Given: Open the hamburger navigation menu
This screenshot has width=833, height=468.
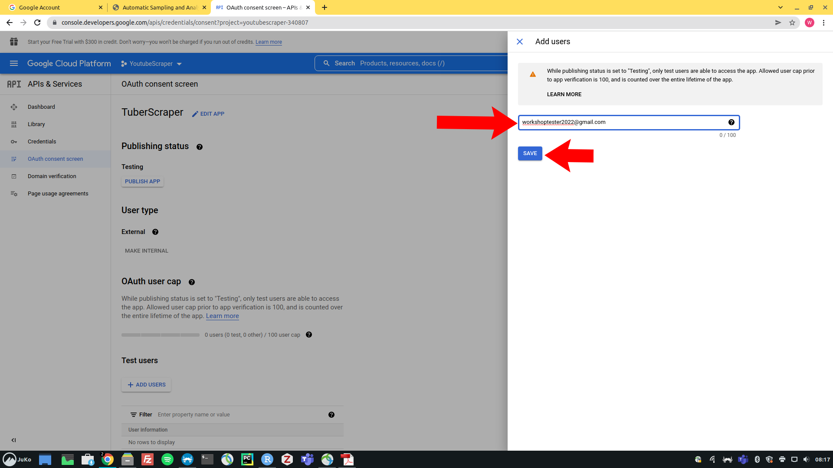Looking at the screenshot, I should [14, 63].
